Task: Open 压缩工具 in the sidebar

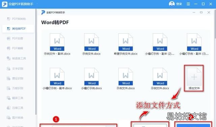Action: 15,107
